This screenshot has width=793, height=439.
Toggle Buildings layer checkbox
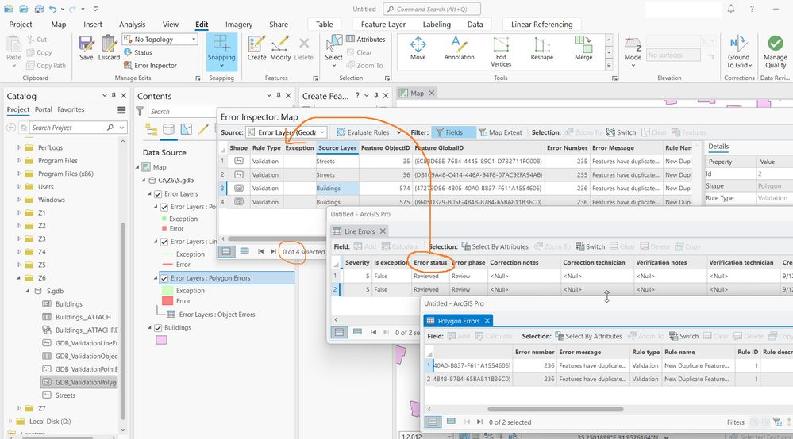click(x=158, y=327)
